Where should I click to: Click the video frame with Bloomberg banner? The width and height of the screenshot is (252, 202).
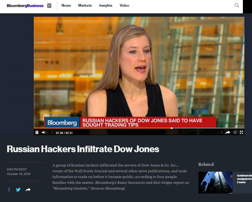[x=139, y=72]
